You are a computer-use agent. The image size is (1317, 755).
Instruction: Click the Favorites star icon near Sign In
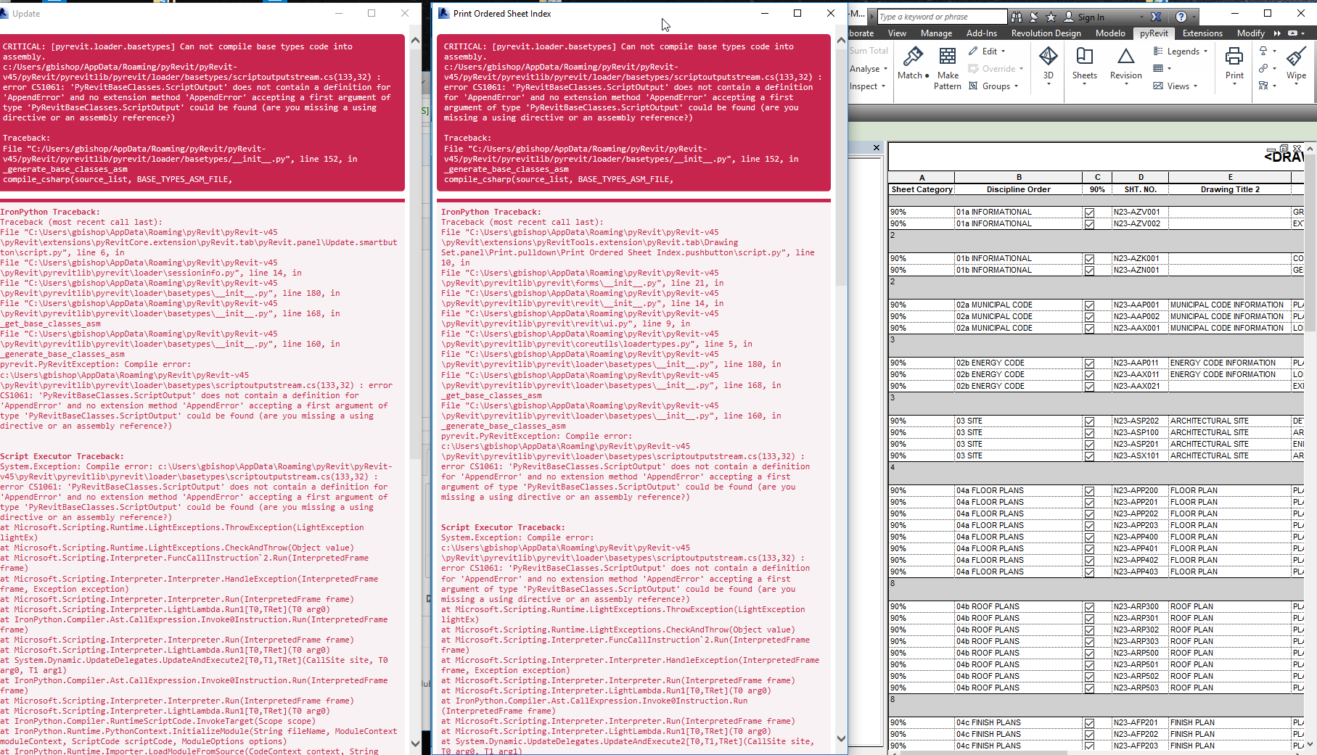tap(1051, 16)
